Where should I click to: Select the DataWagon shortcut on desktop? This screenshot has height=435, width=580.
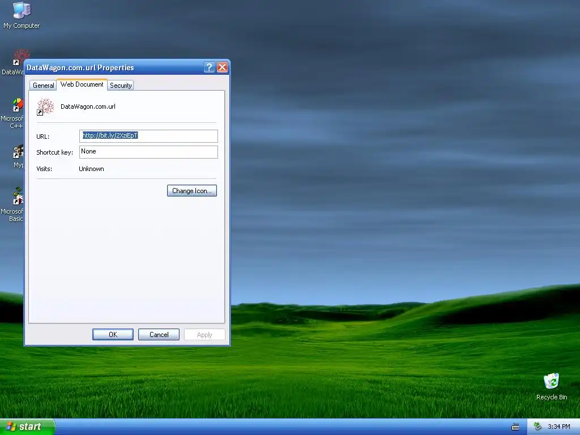pyautogui.click(x=12, y=62)
